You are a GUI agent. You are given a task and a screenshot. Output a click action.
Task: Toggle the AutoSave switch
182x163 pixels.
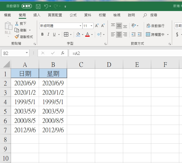pos(27,6)
